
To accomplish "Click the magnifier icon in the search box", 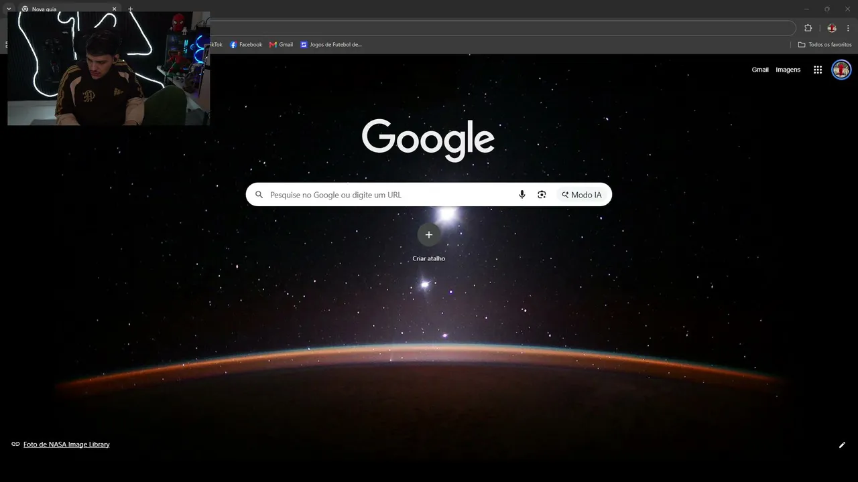I will point(259,195).
